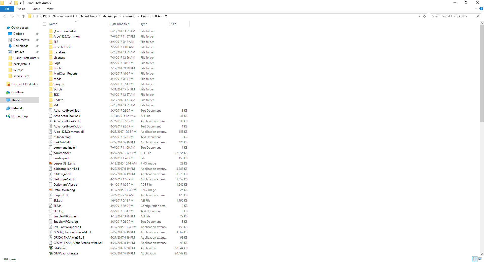This screenshot has width=484, height=262.
Task: Select the Quick access node
Action: (x=20, y=28)
